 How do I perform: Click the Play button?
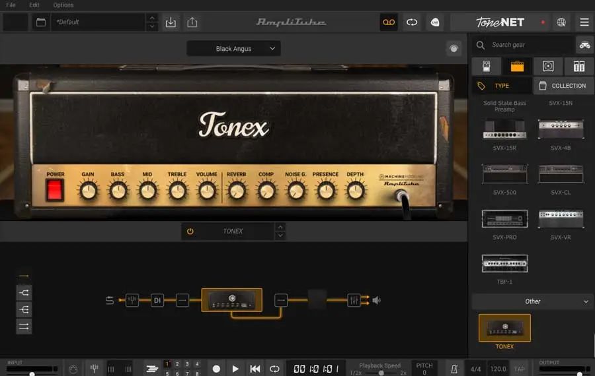[235, 369]
